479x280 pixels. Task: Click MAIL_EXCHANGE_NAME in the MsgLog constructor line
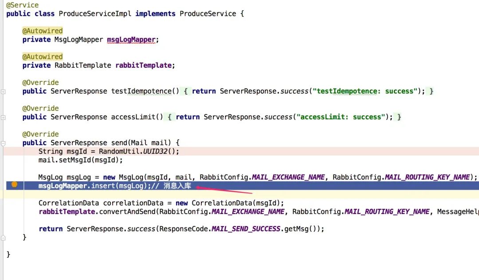pyautogui.click(x=288, y=177)
